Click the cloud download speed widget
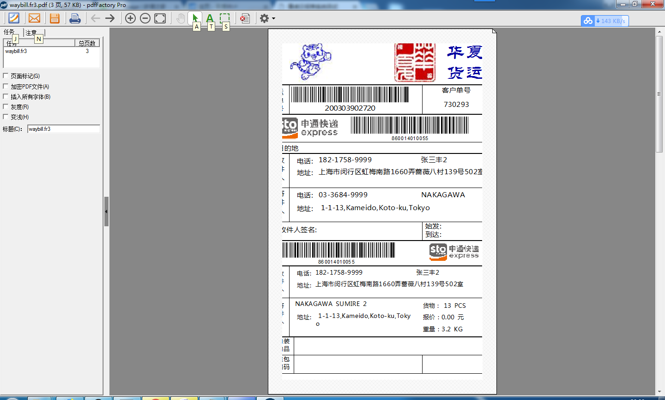The width and height of the screenshot is (665, 400). (x=605, y=21)
